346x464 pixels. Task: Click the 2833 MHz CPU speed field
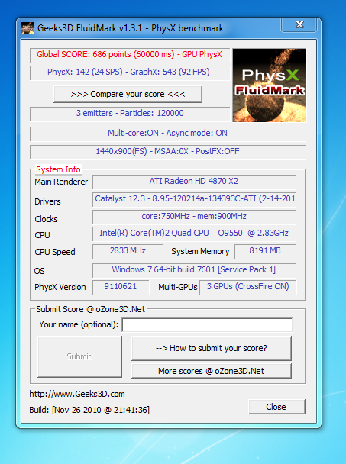tap(128, 251)
